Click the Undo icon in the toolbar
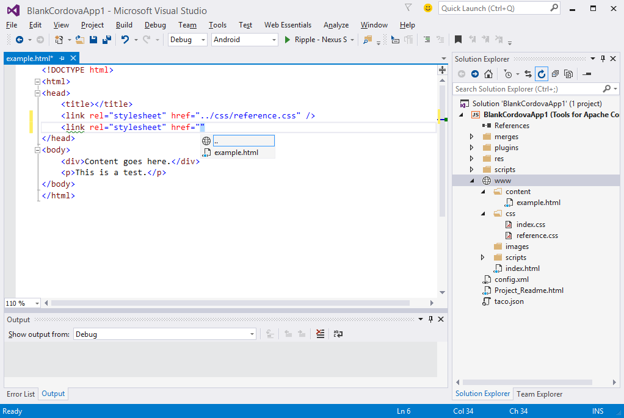This screenshot has height=418, width=624. pyautogui.click(x=125, y=40)
